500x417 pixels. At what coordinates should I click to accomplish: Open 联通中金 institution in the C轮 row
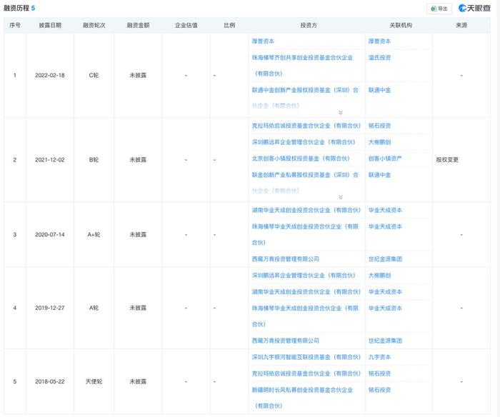coord(379,90)
